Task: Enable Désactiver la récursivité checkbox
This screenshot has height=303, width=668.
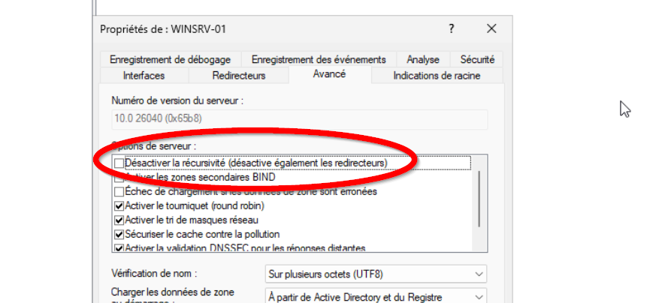Action: click(119, 163)
